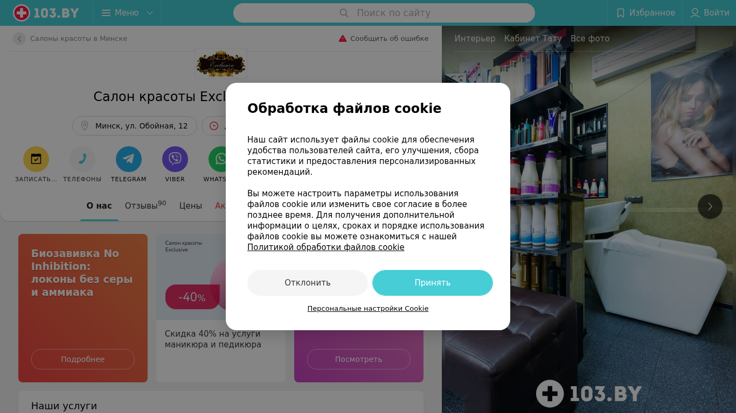The width and height of the screenshot is (736, 413).
Task: Switch to the Отзывы tab
Action: pyautogui.click(x=145, y=205)
